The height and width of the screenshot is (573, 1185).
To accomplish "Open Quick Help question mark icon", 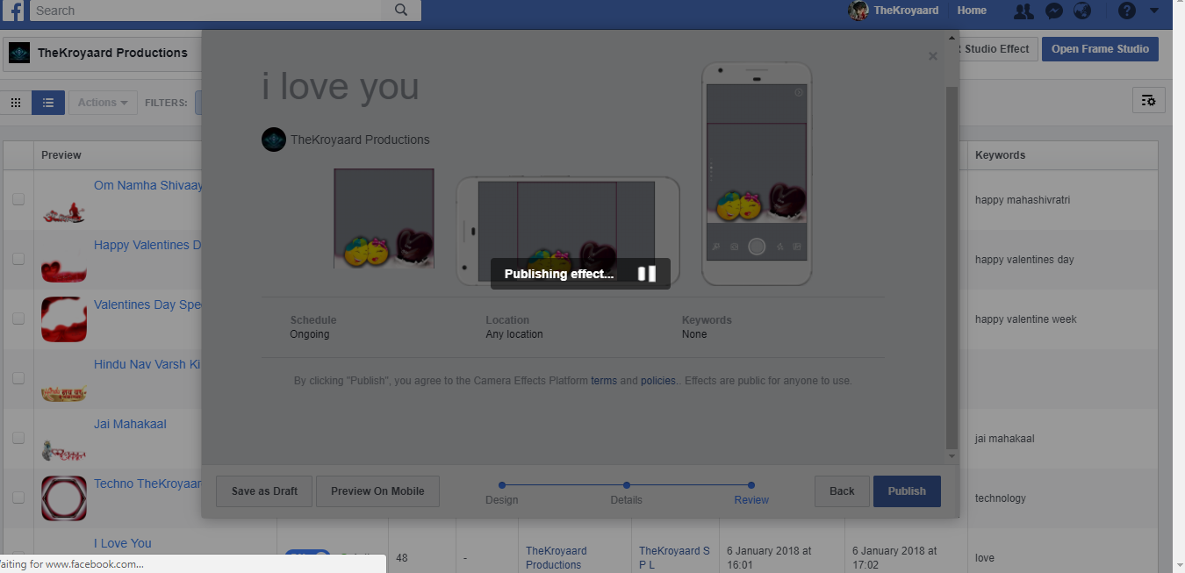I will (1127, 11).
